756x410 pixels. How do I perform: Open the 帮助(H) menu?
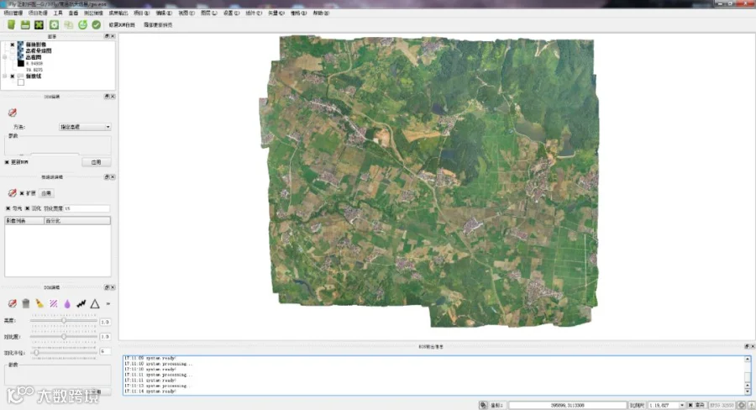321,13
